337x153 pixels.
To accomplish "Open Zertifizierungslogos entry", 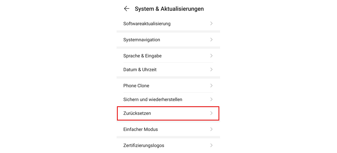I will point(144,145).
